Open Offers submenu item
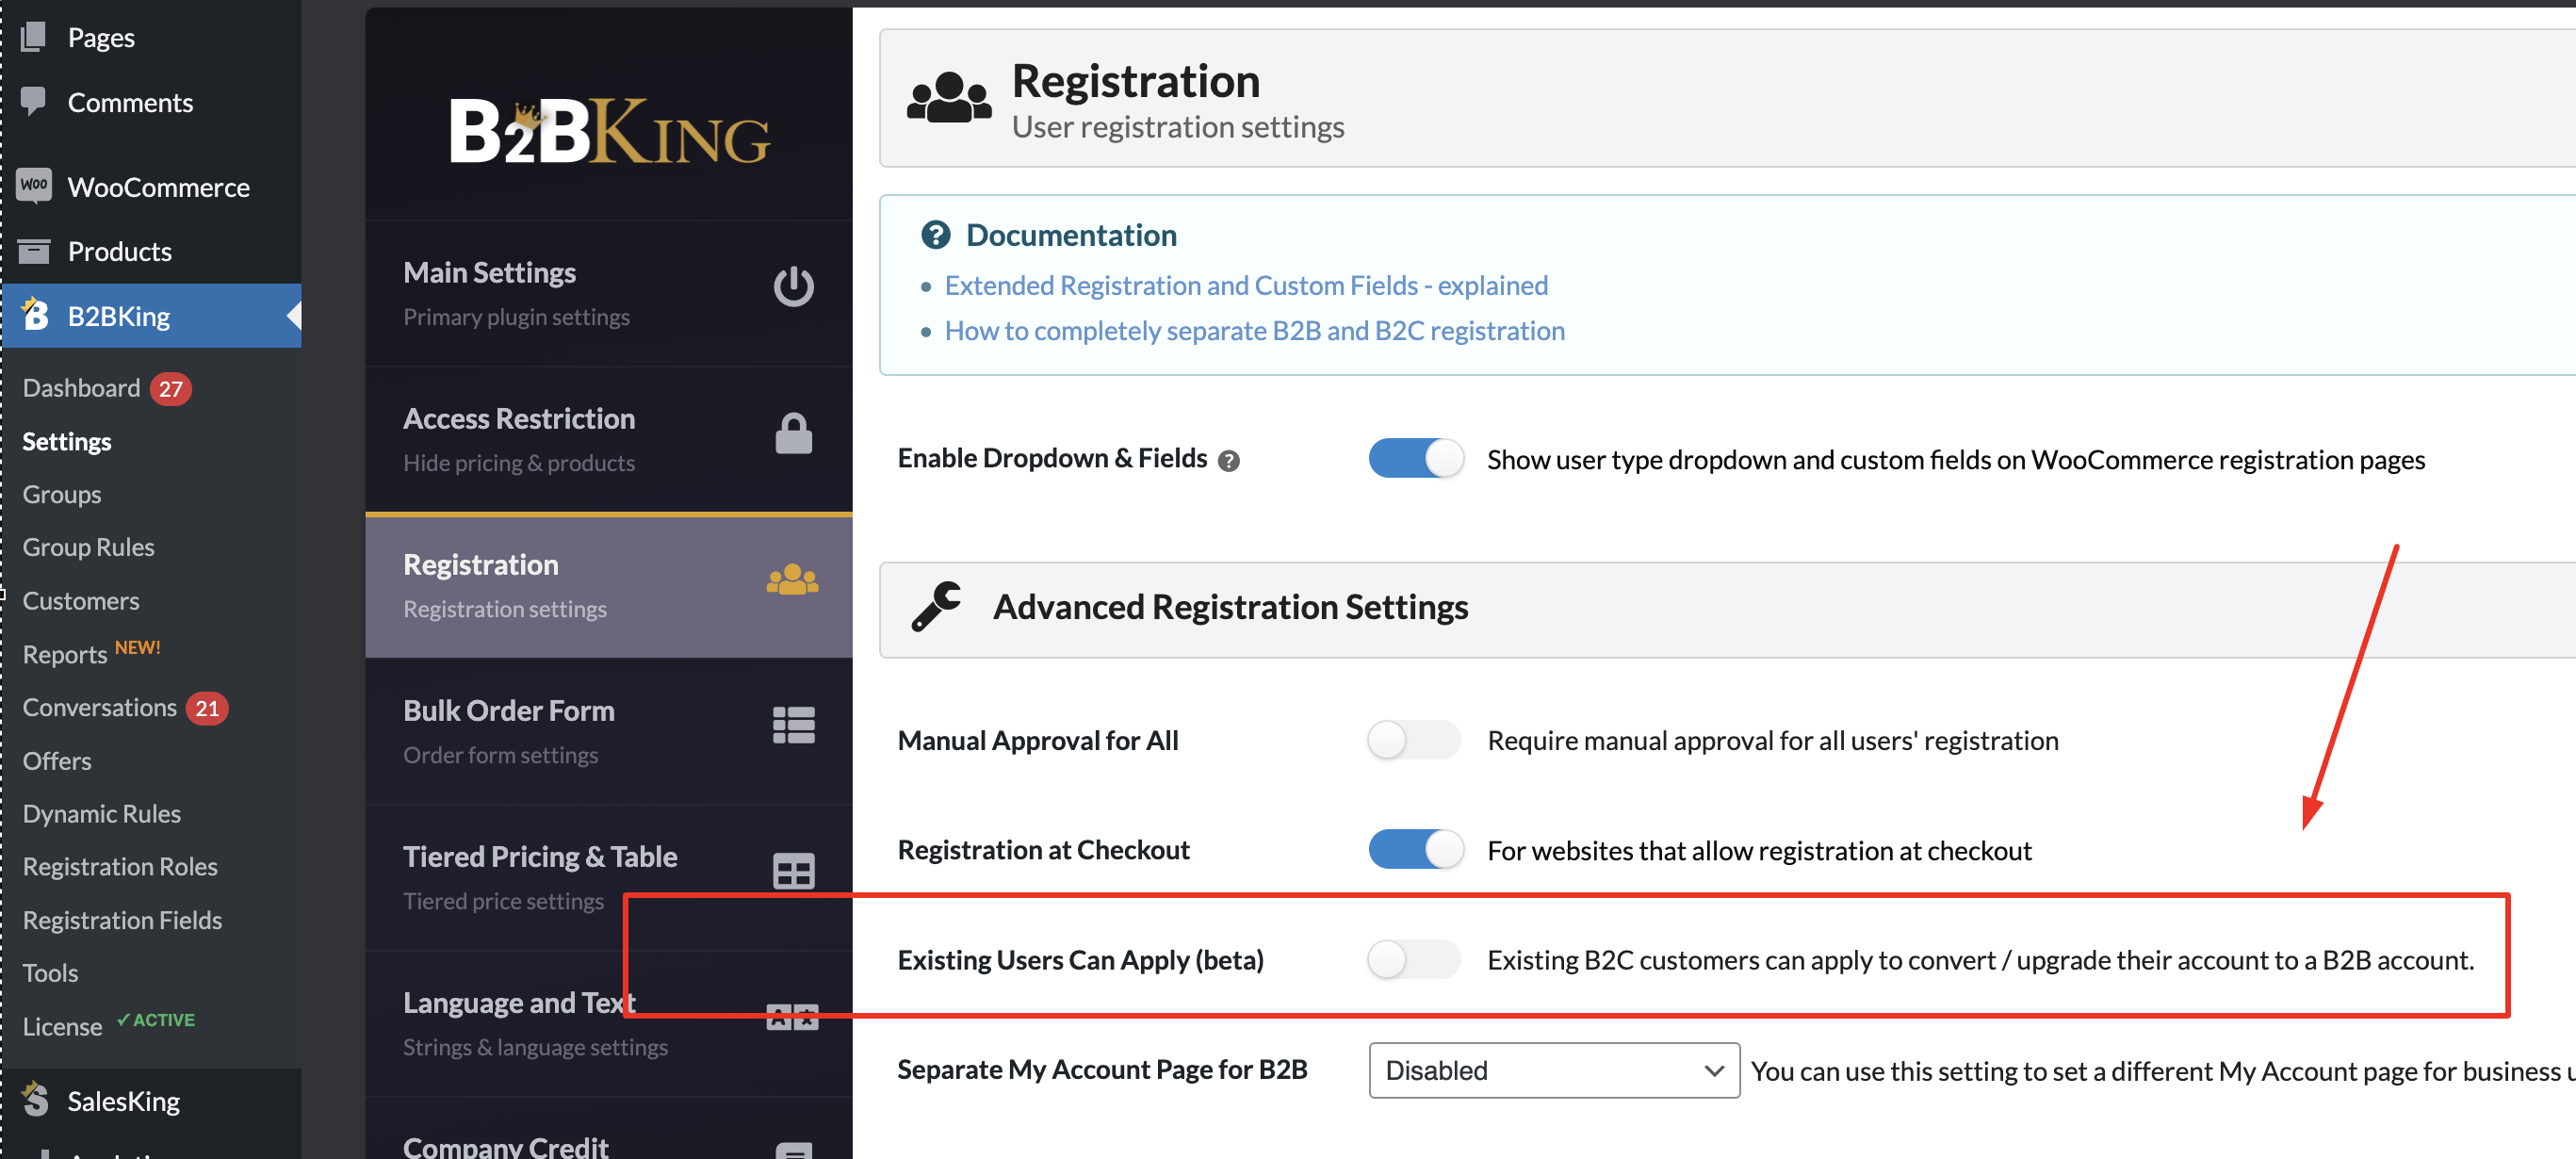Image resolution: width=2576 pixels, height=1159 pixels. [x=56, y=760]
